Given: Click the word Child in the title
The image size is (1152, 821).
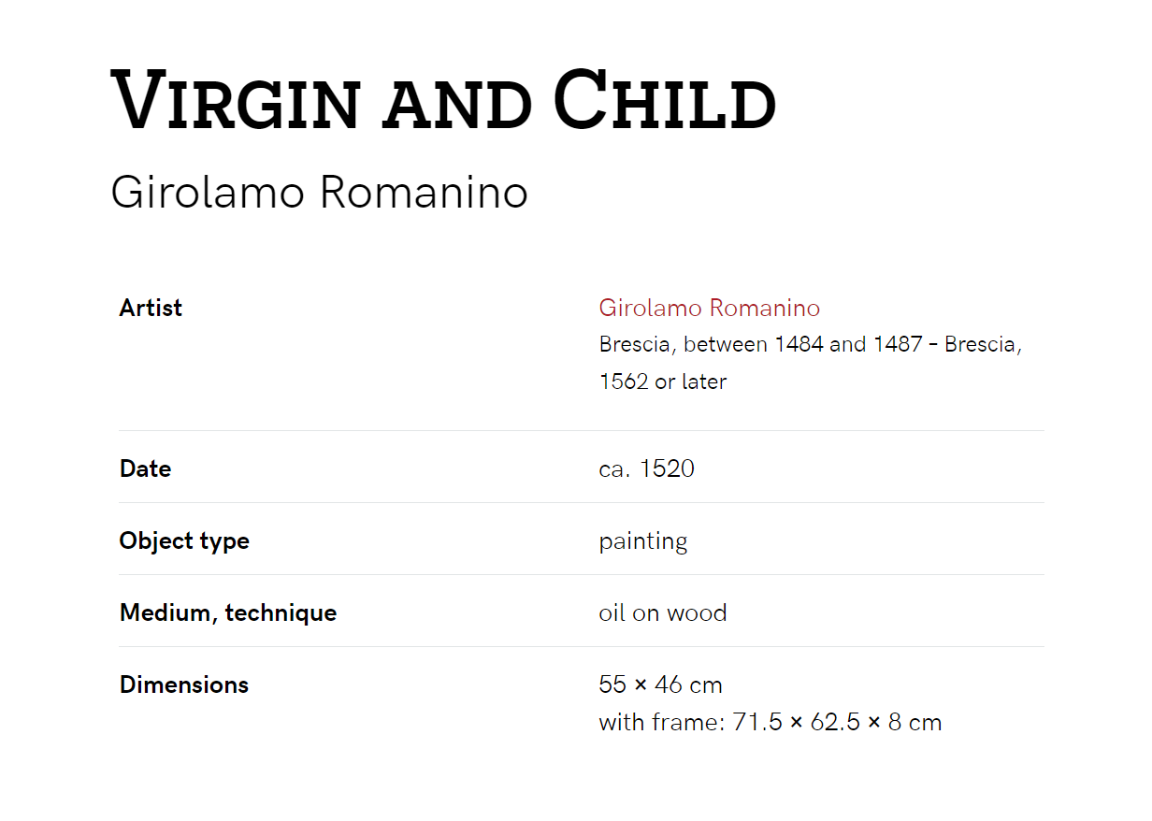Looking at the screenshot, I should (x=665, y=100).
